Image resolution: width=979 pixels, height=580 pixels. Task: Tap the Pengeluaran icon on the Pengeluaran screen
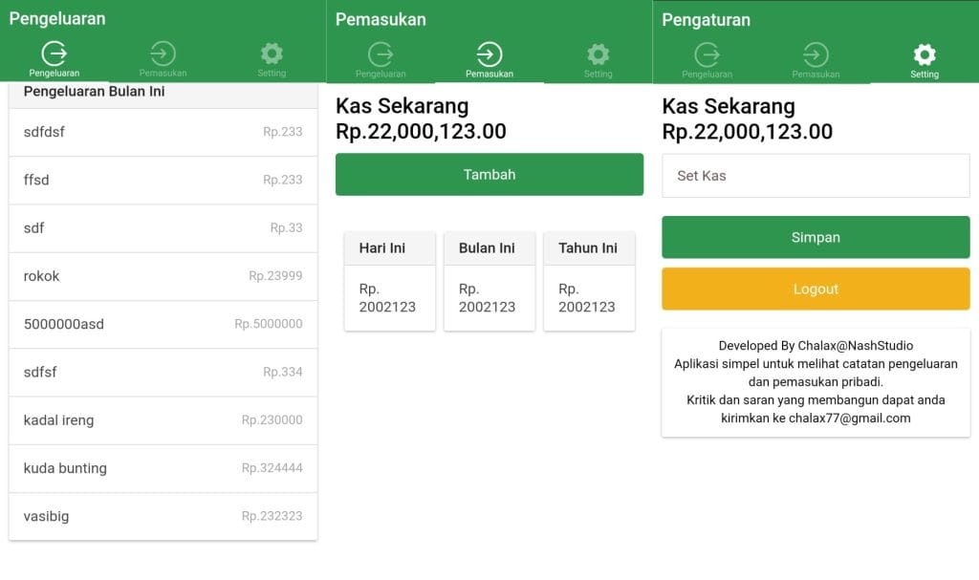54,54
